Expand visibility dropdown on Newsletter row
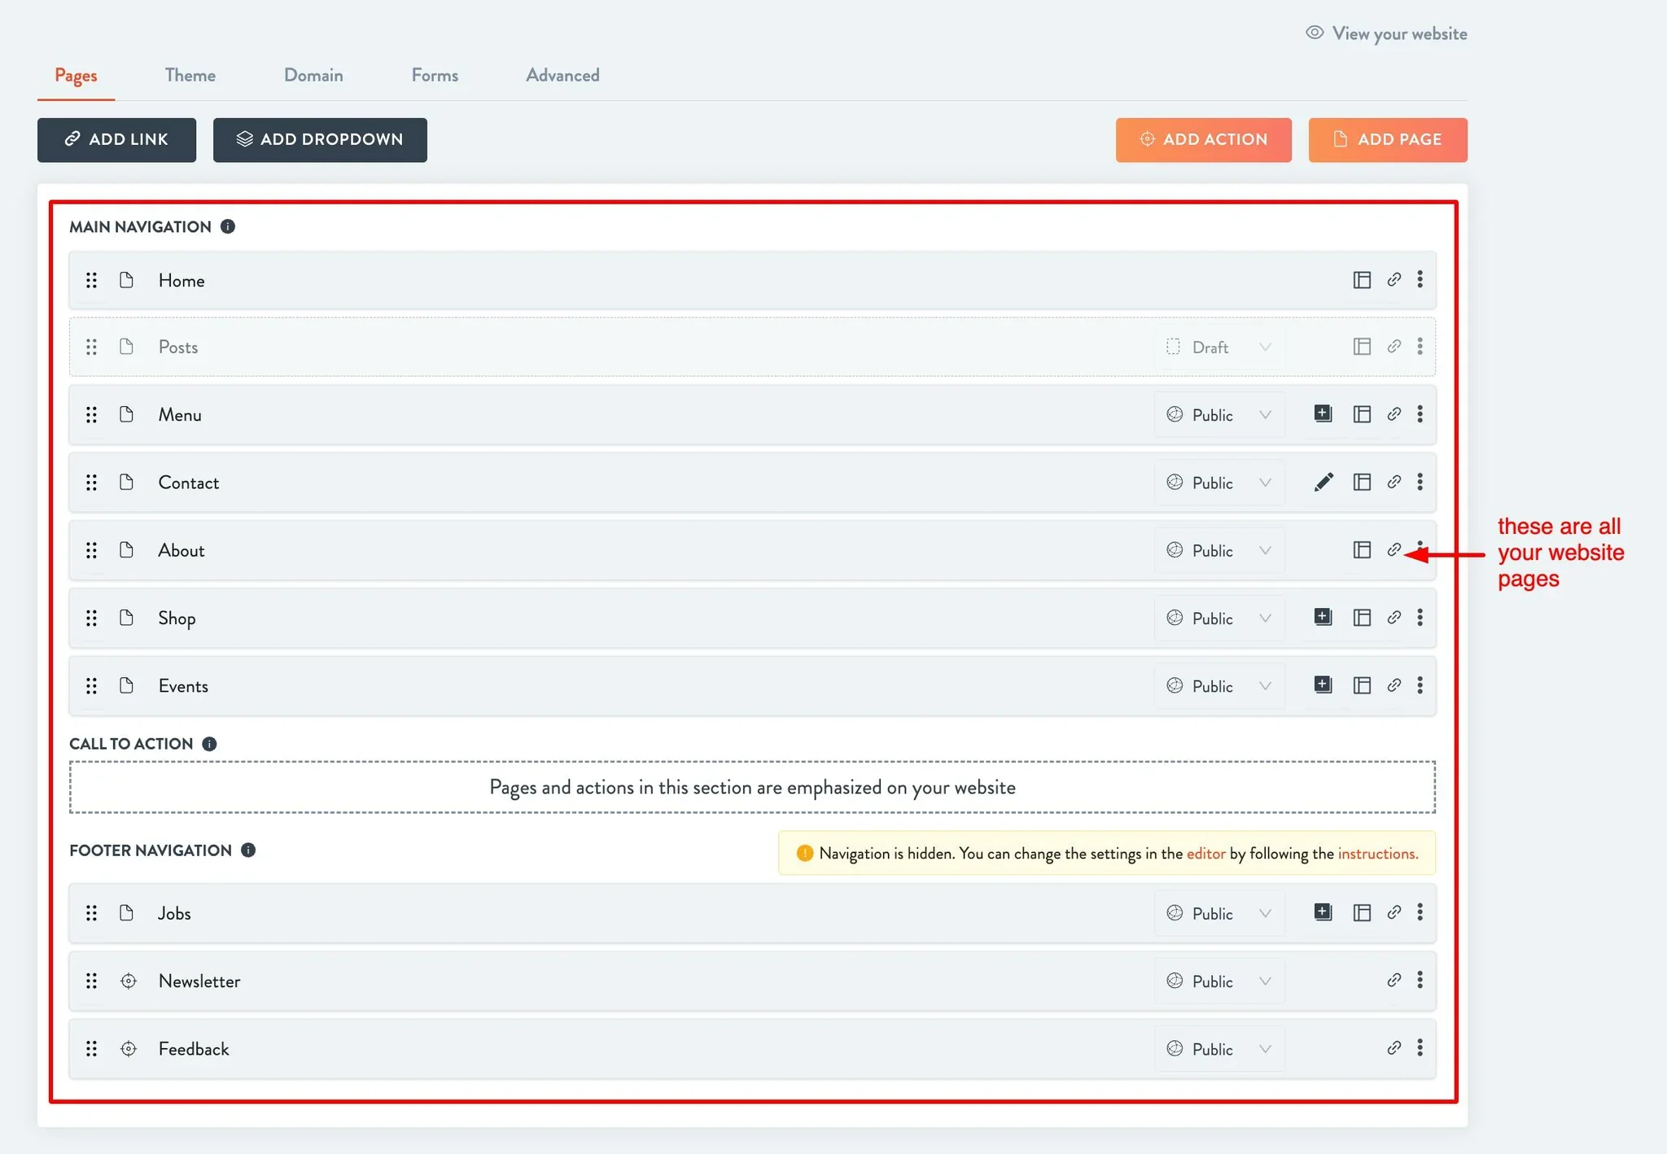This screenshot has width=1667, height=1154. coord(1219,981)
